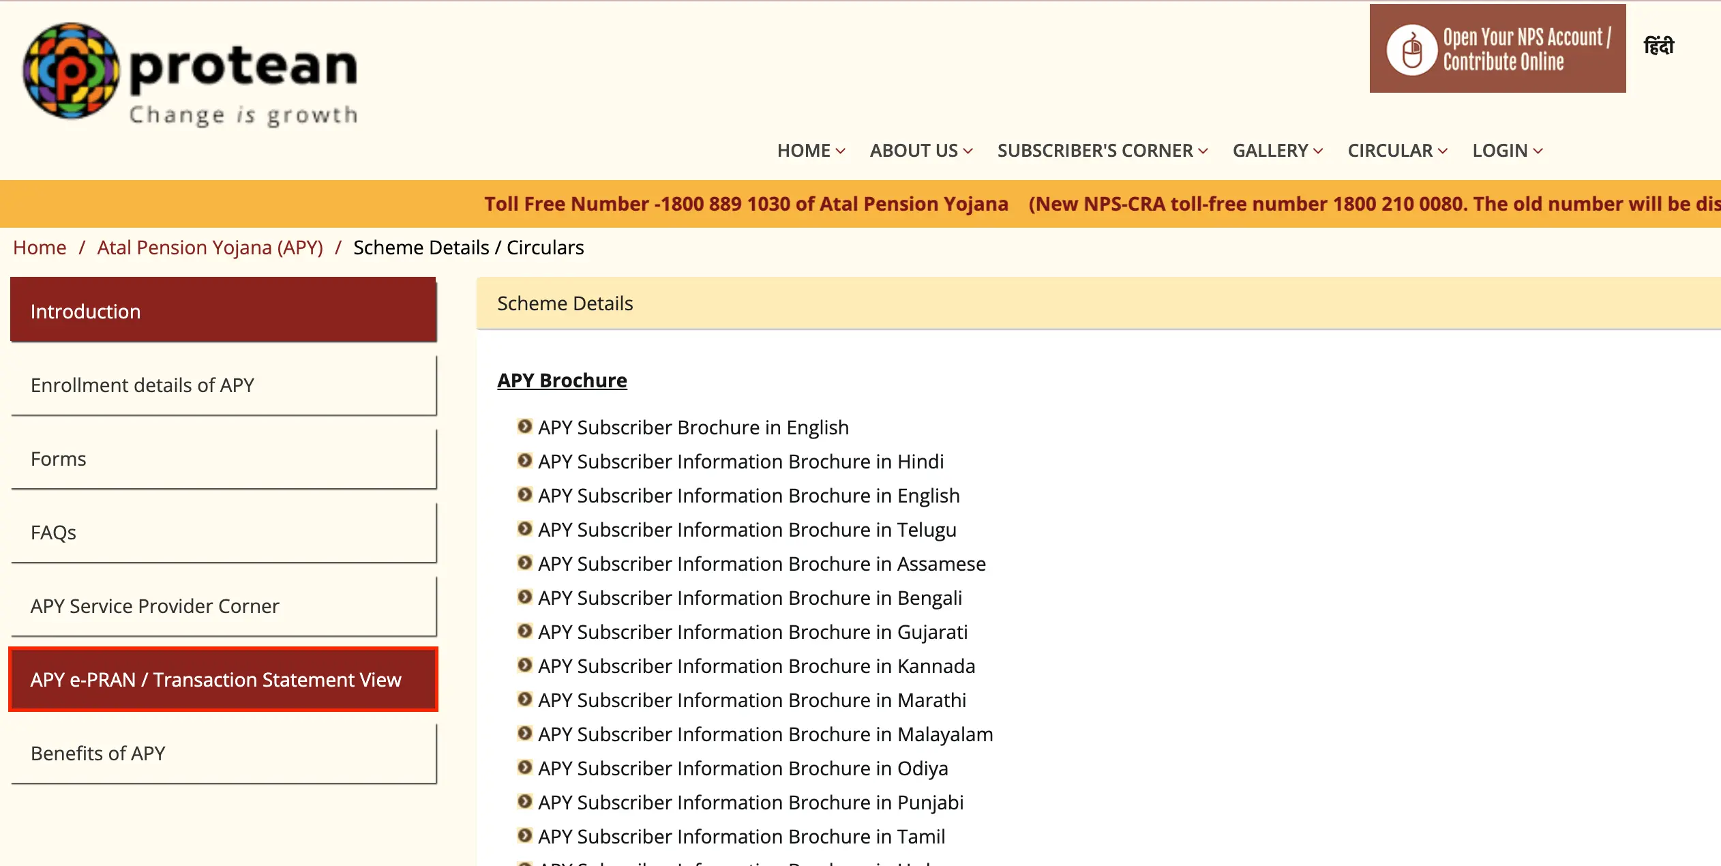This screenshot has width=1721, height=866.
Task: Select Introduction in the sidebar
Action: [223, 310]
